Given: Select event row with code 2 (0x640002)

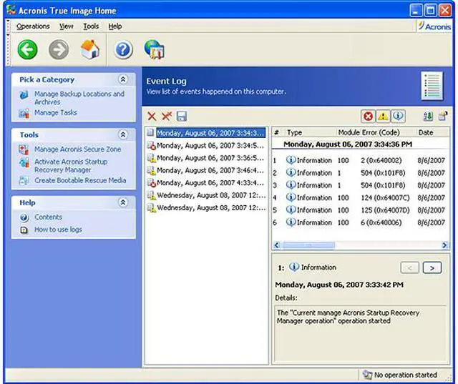Looking at the screenshot, I should (x=360, y=160).
